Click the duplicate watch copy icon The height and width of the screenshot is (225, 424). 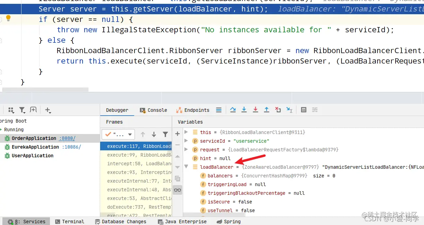178,179
